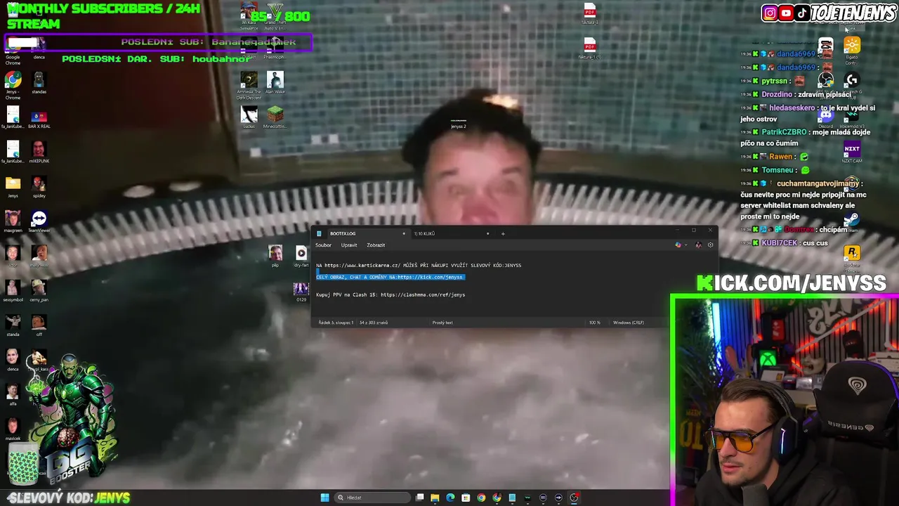
Task: Select the Faktura PDF file icon
Action: 590,48
